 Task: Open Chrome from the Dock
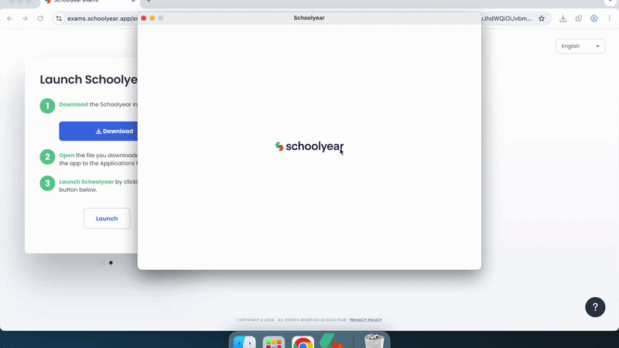click(303, 342)
